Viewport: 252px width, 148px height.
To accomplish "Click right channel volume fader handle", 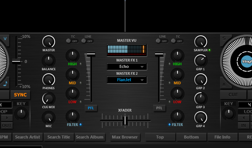I will coord(159,54).
